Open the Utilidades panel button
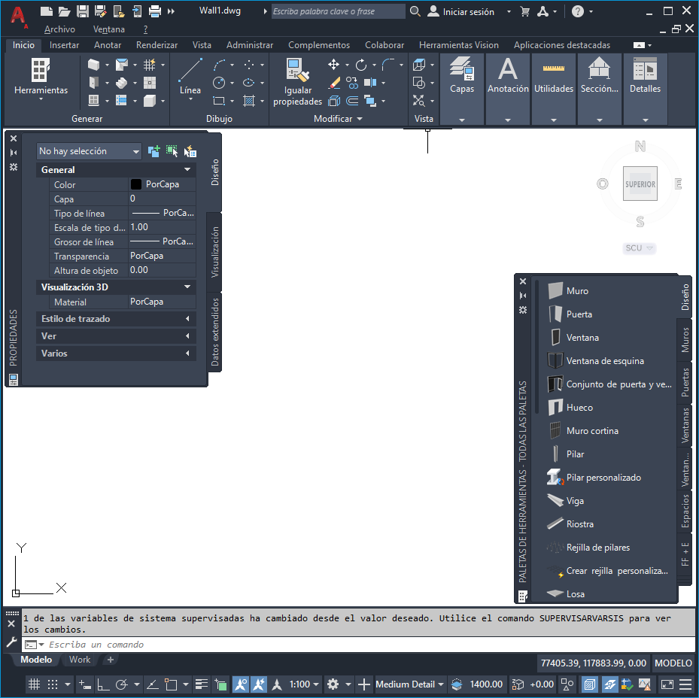699x698 pixels. tap(554, 89)
